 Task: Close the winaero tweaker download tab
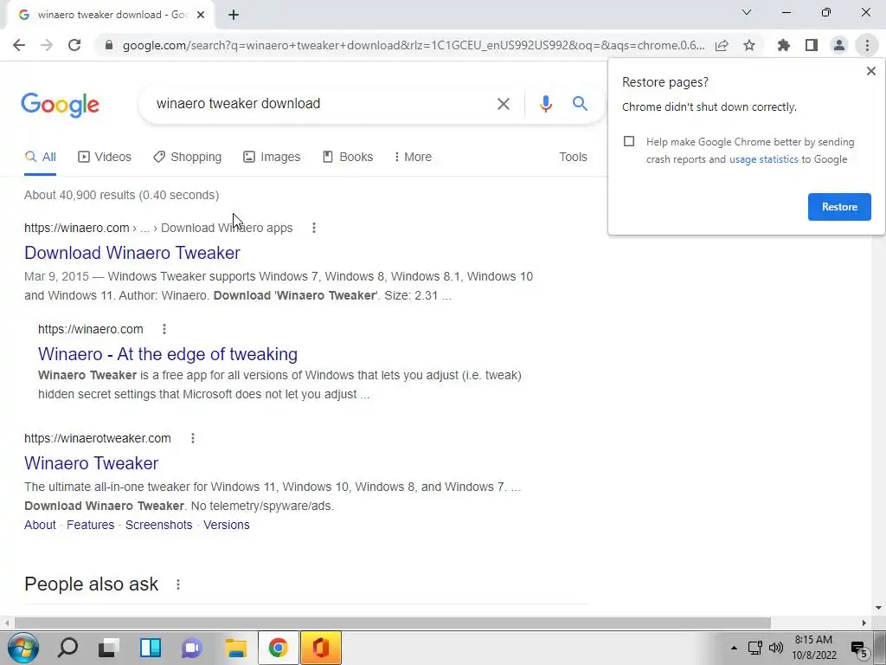click(x=201, y=16)
